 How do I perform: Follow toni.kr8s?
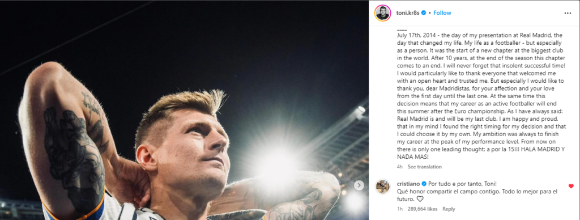(x=442, y=12)
